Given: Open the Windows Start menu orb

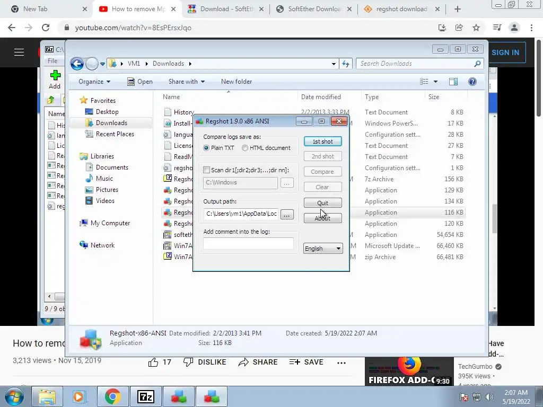Looking at the screenshot, I should tap(14, 396).
